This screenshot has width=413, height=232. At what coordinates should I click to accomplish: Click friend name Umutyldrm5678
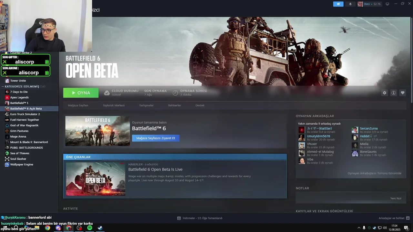318,136
